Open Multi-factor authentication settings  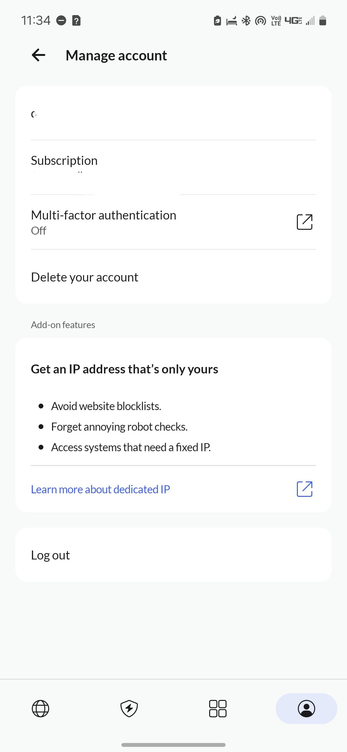[x=173, y=222]
